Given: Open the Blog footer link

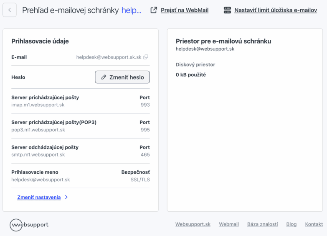Looking at the screenshot, I should tap(292, 224).
